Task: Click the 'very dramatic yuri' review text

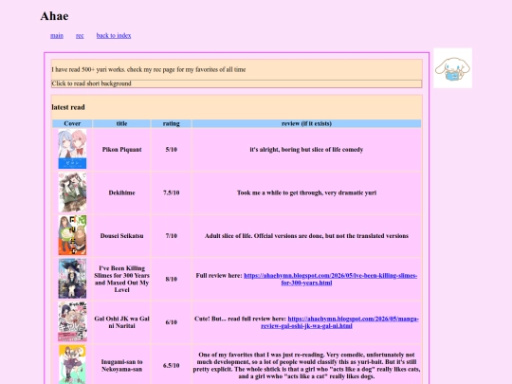Action: (x=306, y=192)
